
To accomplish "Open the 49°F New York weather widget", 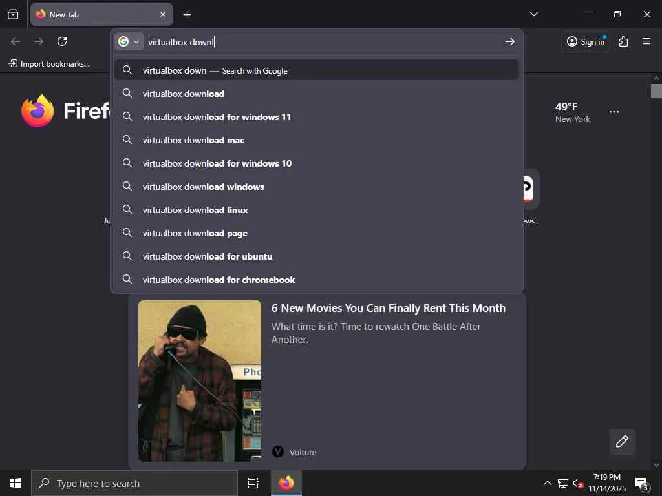I will click(x=573, y=112).
